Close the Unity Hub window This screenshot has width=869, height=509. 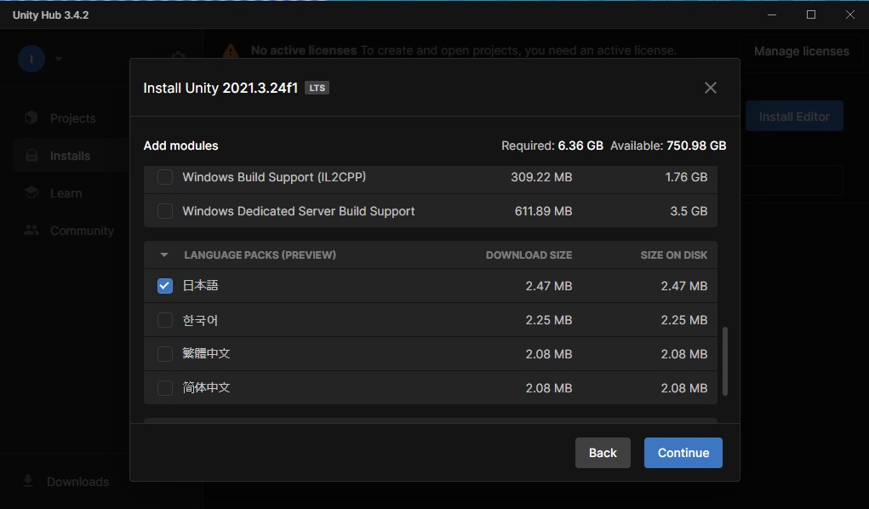[x=849, y=14]
